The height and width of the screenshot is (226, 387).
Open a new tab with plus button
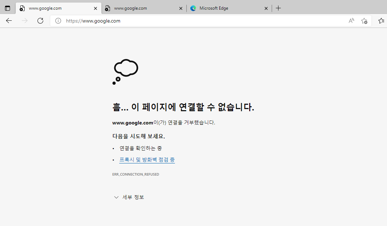[278, 8]
